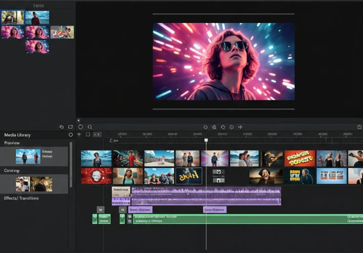363x253 pixels.
Task: Click the clipboard icon at timeline toolbar right edge
Action: (x=359, y=127)
